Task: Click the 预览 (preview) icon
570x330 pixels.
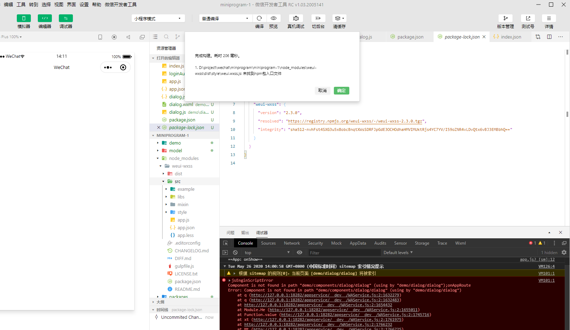Action: pyautogui.click(x=274, y=18)
